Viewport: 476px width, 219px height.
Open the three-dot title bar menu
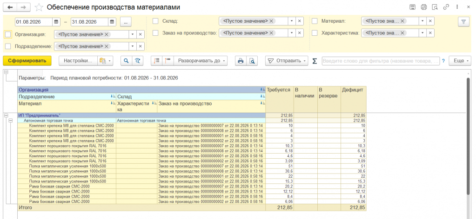[x=457, y=7]
